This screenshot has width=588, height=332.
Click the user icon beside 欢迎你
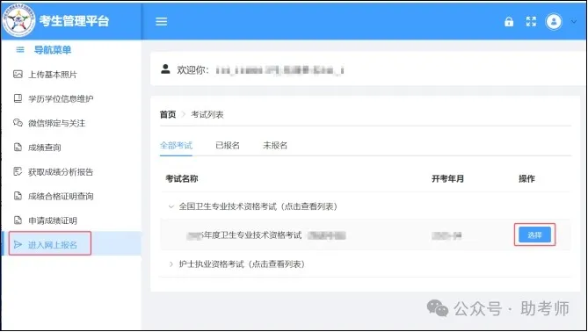click(x=165, y=69)
